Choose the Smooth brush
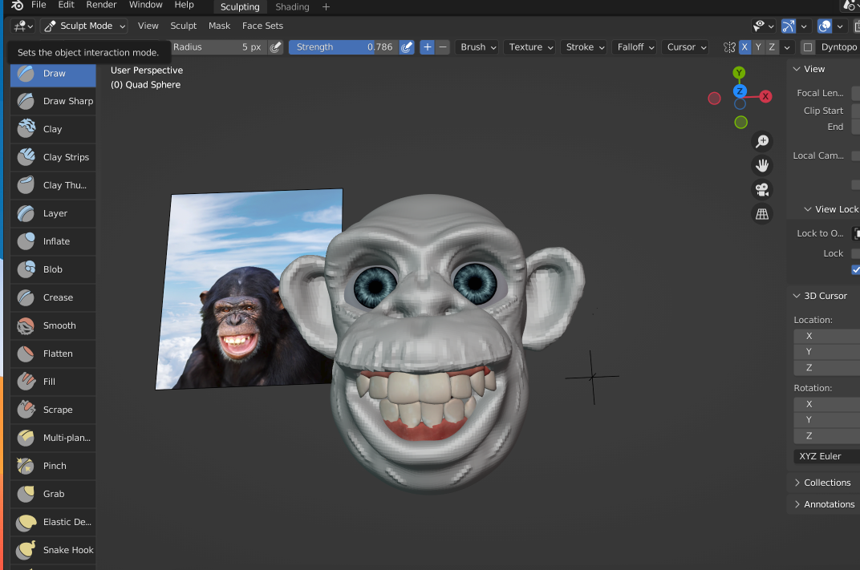The width and height of the screenshot is (860, 570). (x=53, y=325)
